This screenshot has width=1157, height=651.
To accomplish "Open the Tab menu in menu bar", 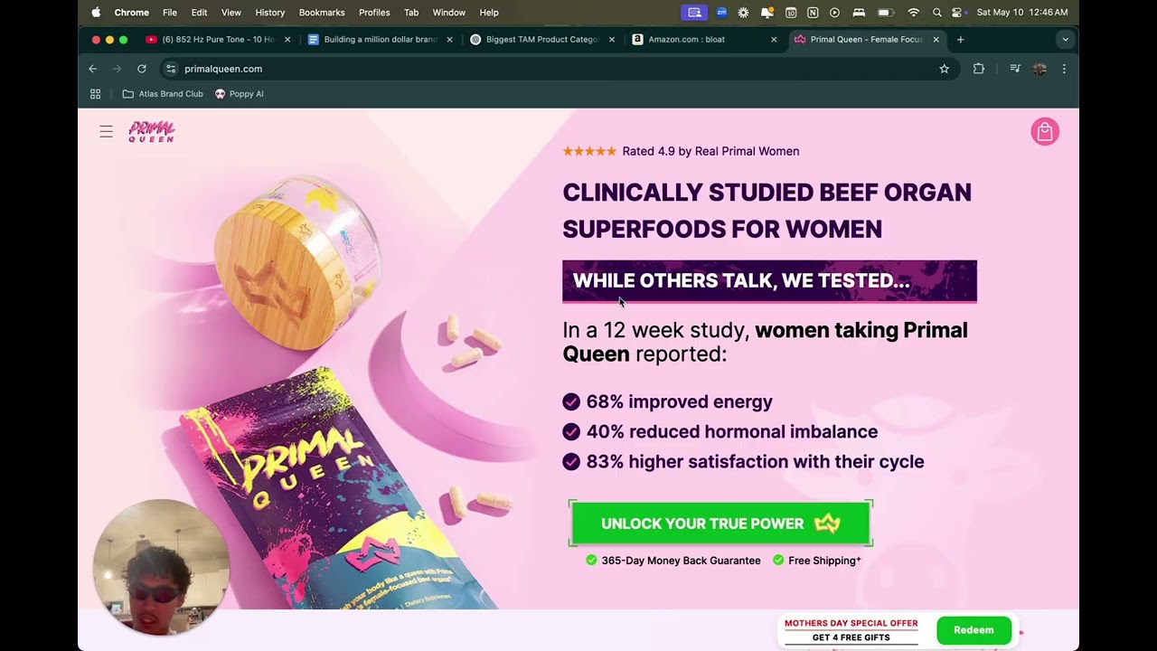I will [x=411, y=13].
